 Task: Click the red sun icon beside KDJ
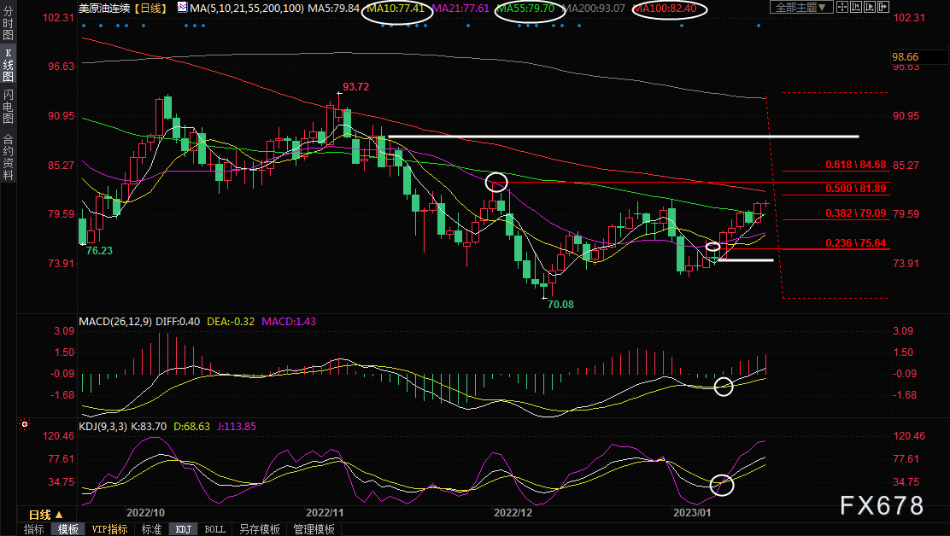(25, 425)
